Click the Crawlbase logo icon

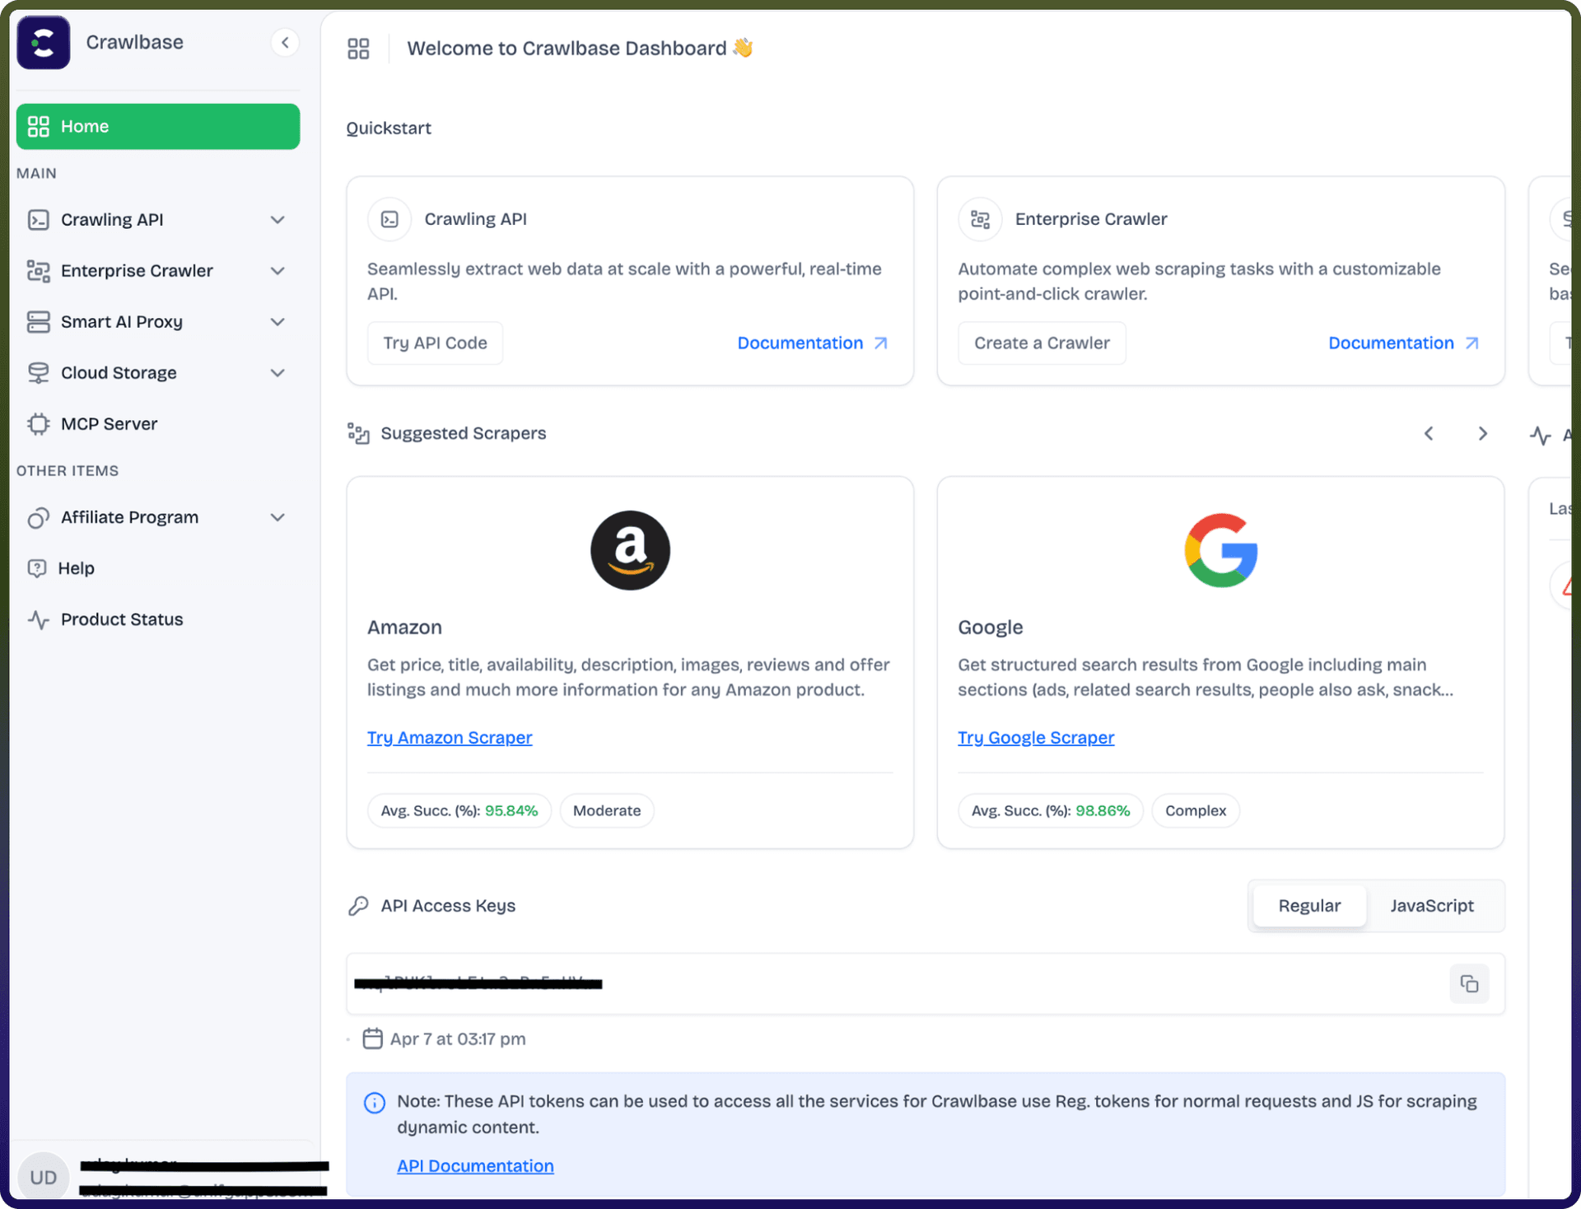coord(44,42)
